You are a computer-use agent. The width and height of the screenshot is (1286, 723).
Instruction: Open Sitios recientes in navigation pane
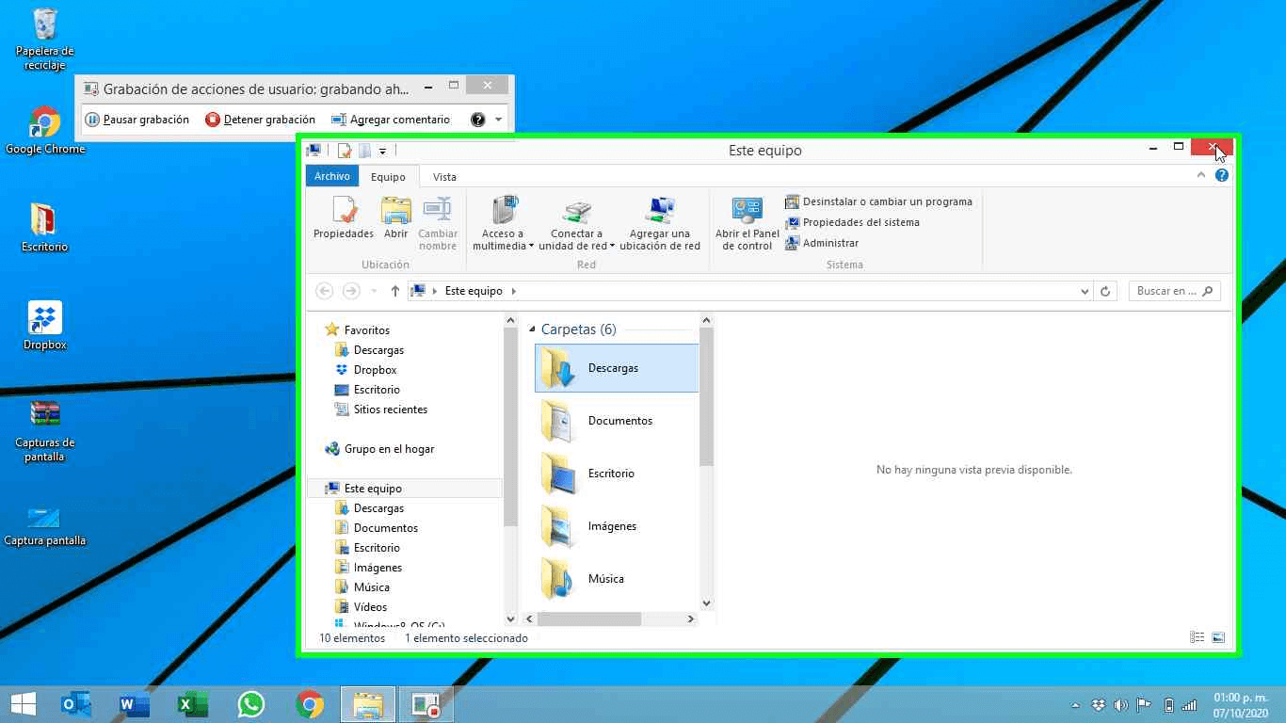click(x=390, y=410)
